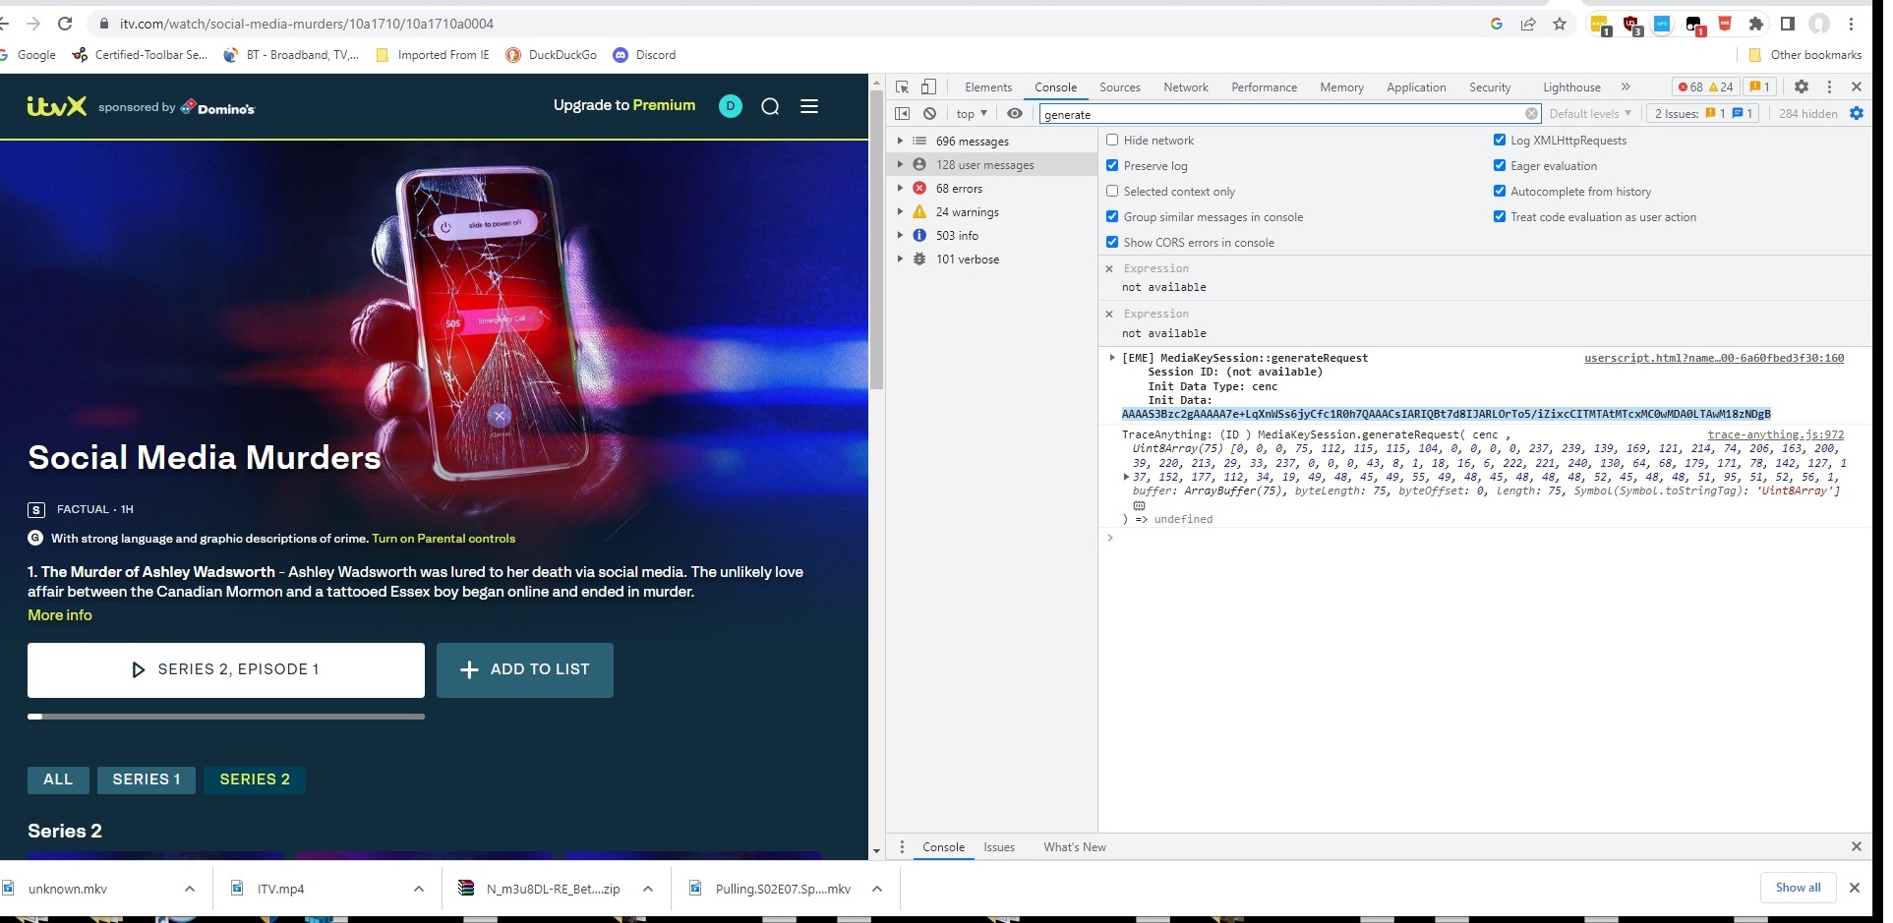Image resolution: width=1893 pixels, height=923 pixels.
Task: Toggle Treat code evaluation as user action
Action: [1500, 216]
